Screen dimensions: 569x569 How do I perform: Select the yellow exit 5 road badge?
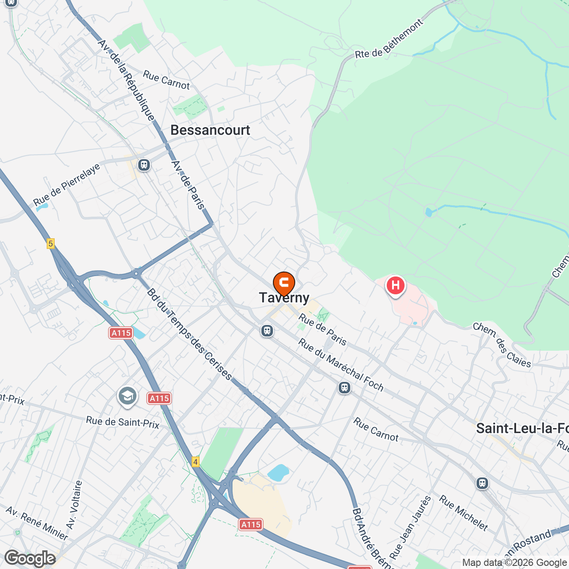point(51,244)
